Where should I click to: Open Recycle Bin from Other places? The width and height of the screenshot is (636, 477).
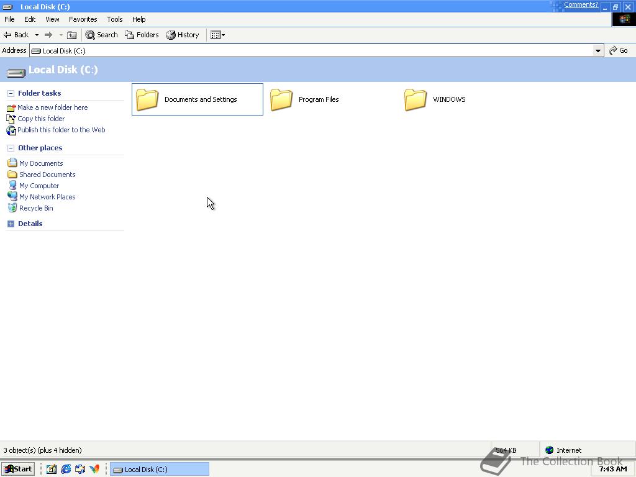pyautogui.click(x=36, y=208)
